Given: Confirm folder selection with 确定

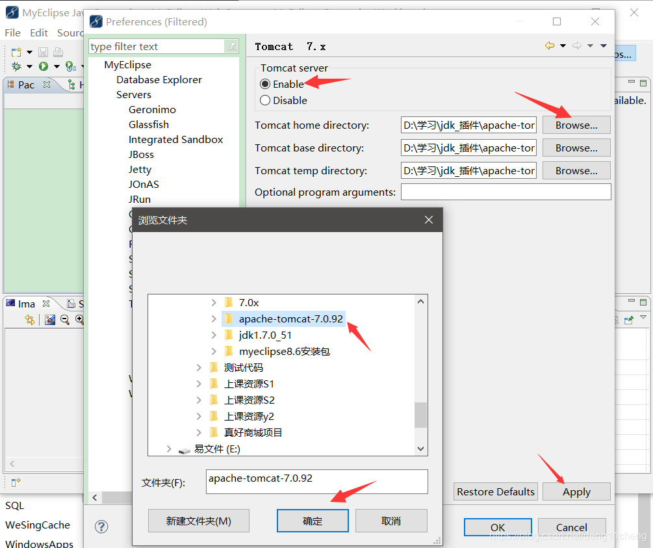Looking at the screenshot, I should click(x=313, y=521).
